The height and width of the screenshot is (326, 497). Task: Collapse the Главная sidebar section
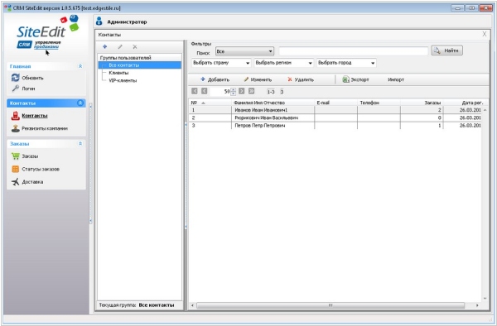(x=80, y=66)
